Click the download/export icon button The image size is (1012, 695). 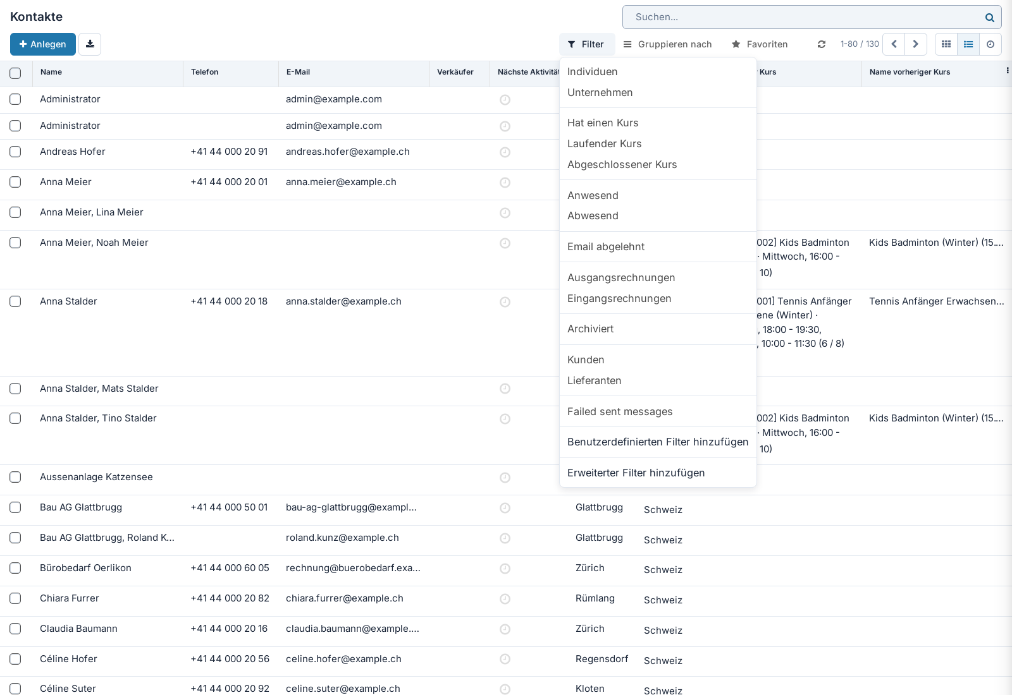[x=90, y=44]
